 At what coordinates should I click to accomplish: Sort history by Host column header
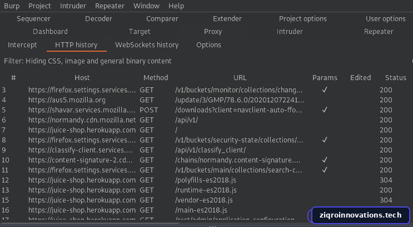82,77
